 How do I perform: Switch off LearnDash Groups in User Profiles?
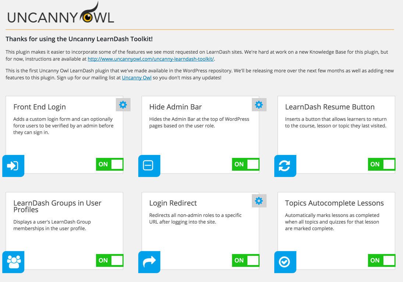[x=110, y=261]
